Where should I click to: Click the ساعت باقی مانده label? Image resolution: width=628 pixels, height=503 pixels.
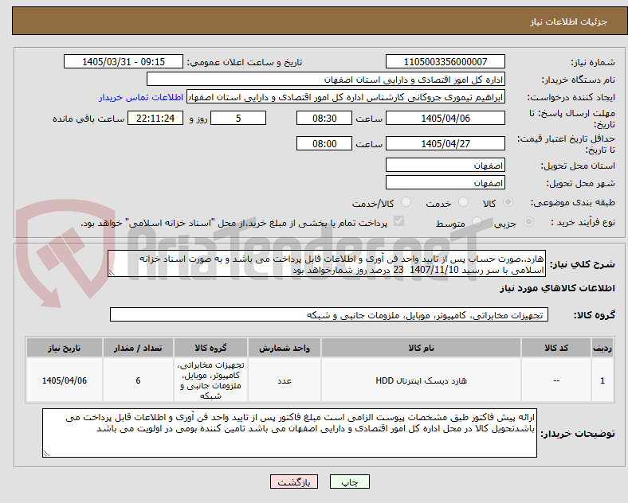point(88,119)
